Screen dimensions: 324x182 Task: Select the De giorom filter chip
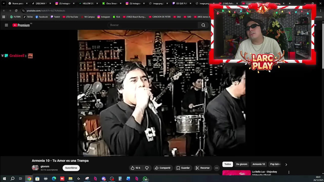[242, 164]
